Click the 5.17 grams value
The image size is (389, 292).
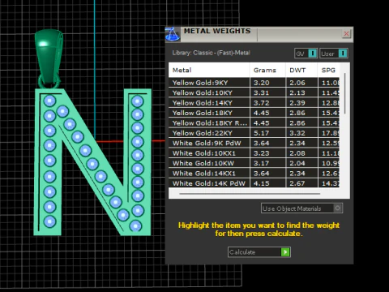point(261,133)
